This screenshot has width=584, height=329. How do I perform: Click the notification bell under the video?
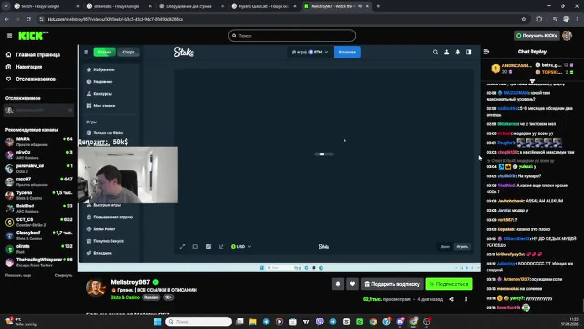338,284
